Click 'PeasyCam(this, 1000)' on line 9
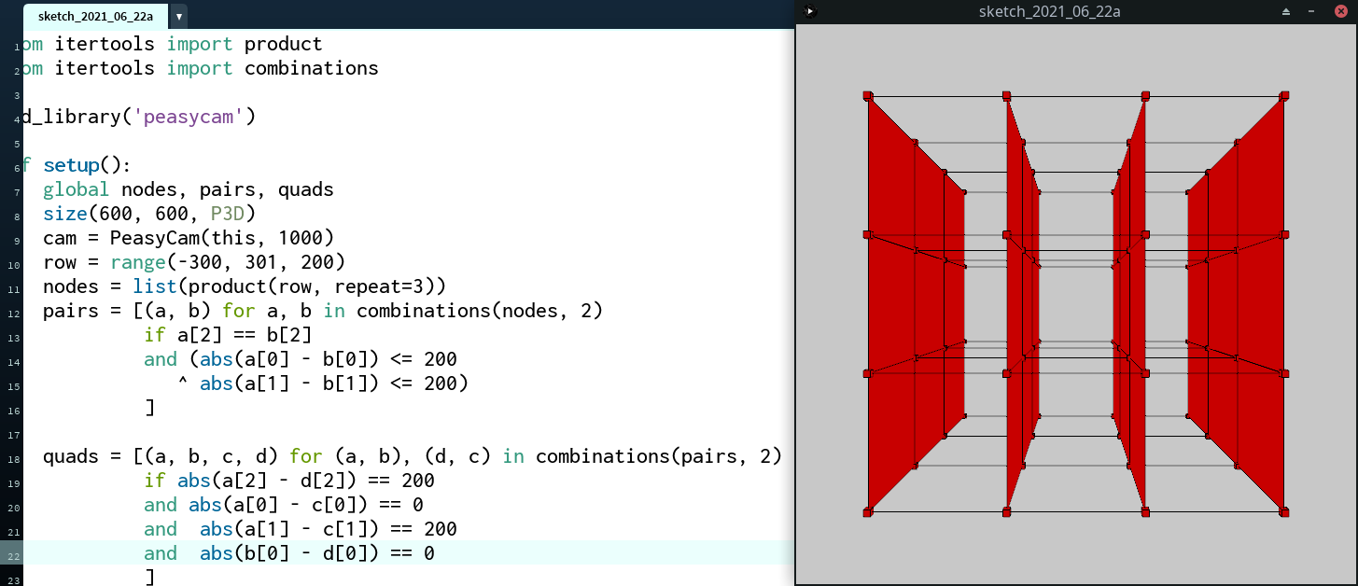 point(221,238)
